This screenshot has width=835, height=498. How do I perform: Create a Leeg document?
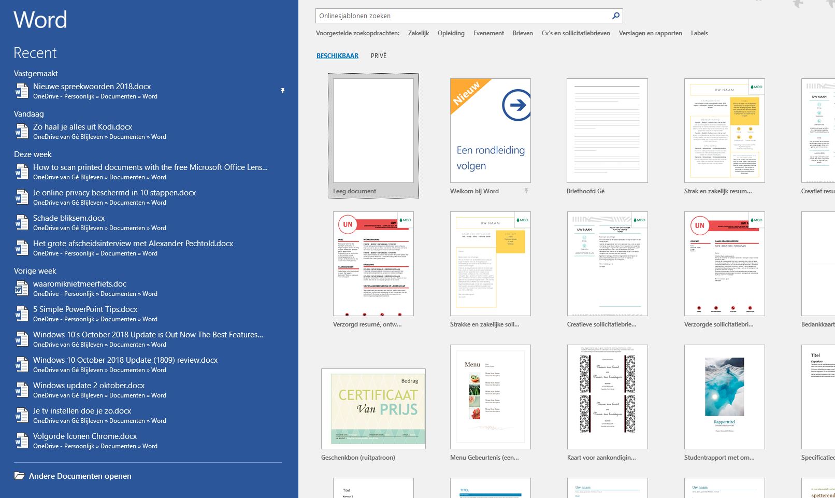pos(373,136)
